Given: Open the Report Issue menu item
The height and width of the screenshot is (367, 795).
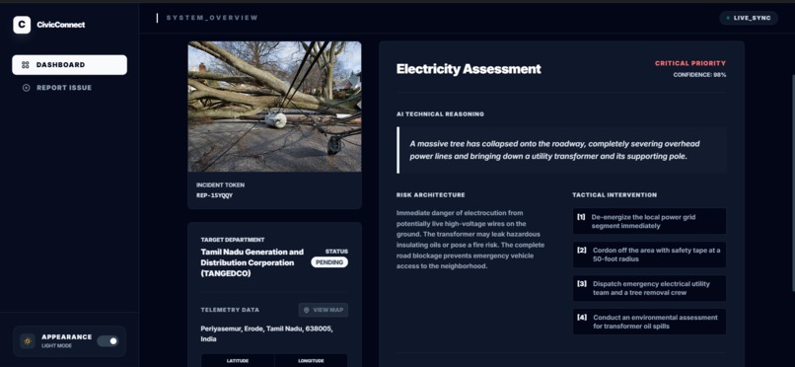Looking at the screenshot, I should click(69, 88).
